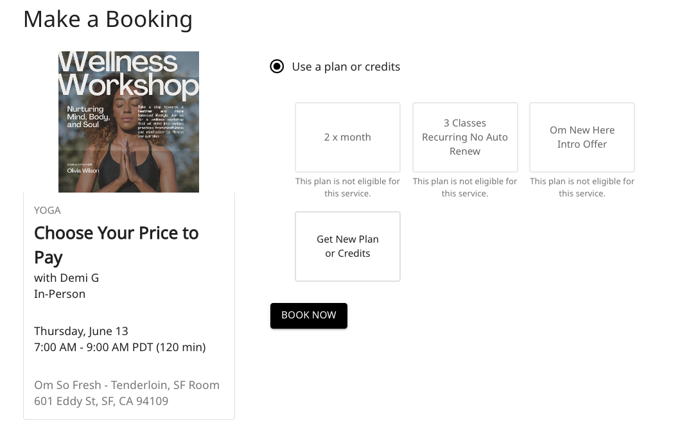Click the "601 Eddy St" address line

tap(101, 401)
